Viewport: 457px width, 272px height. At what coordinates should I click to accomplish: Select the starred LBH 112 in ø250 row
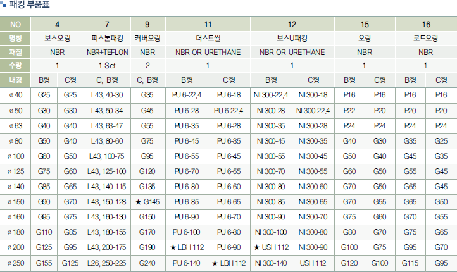(x=229, y=263)
